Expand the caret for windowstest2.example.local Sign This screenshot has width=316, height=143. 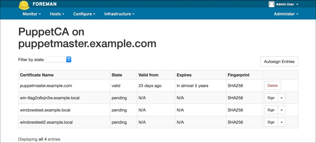click(282, 122)
